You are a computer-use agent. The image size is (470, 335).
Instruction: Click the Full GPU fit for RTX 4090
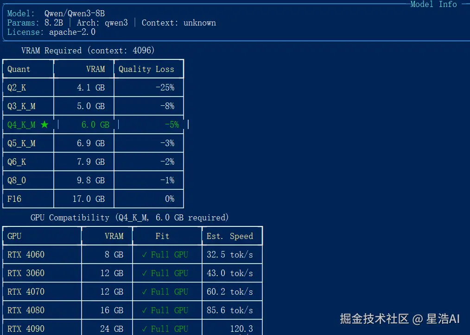pyautogui.click(x=165, y=329)
